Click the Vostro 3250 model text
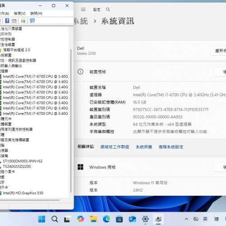Screen dimensions: 226x226 point(86,53)
